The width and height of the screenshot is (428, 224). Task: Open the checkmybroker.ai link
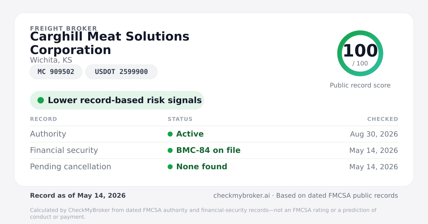click(x=241, y=196)
